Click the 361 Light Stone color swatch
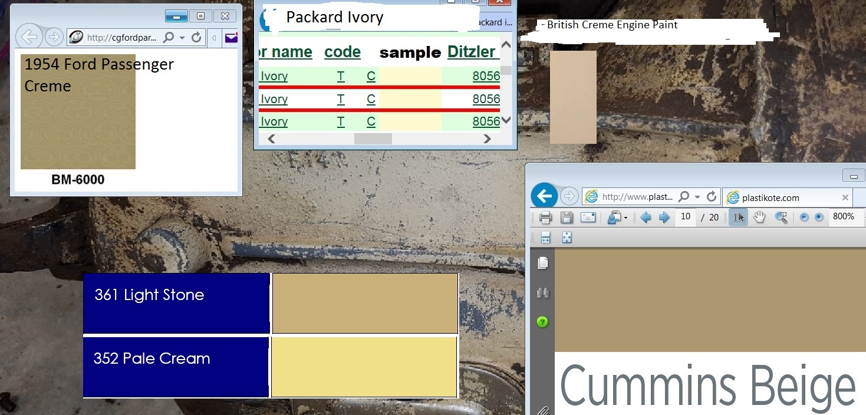866x415 pixels. [x=365, y=303]
